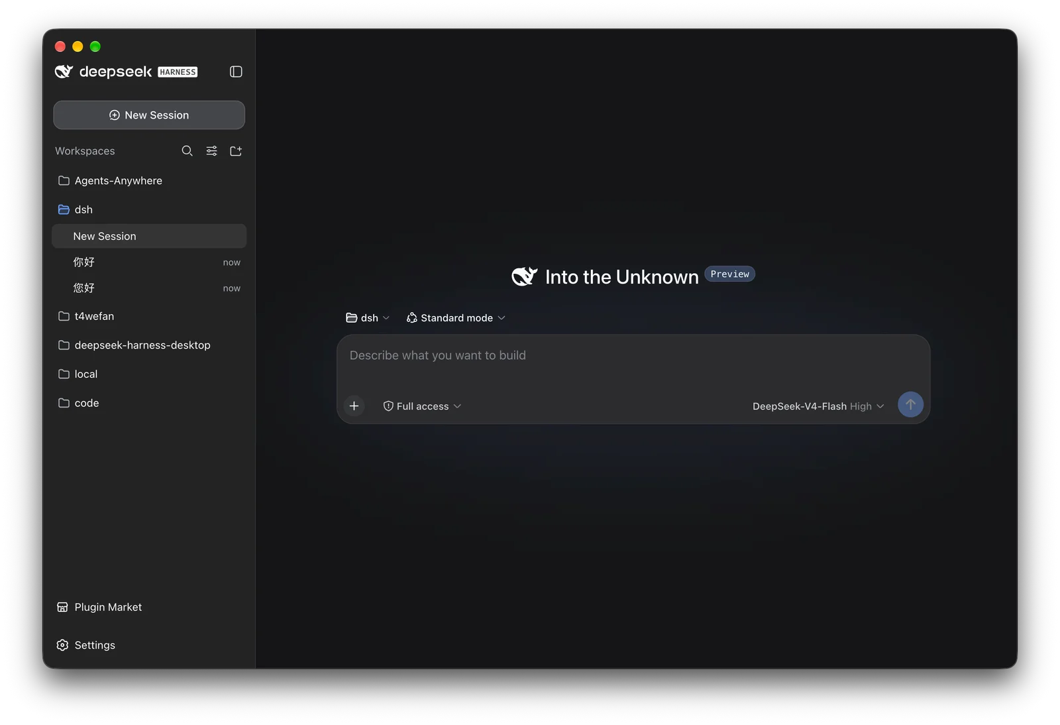Collapse the dsh workspace folder

pyautogui.click(x=149, y=209)
